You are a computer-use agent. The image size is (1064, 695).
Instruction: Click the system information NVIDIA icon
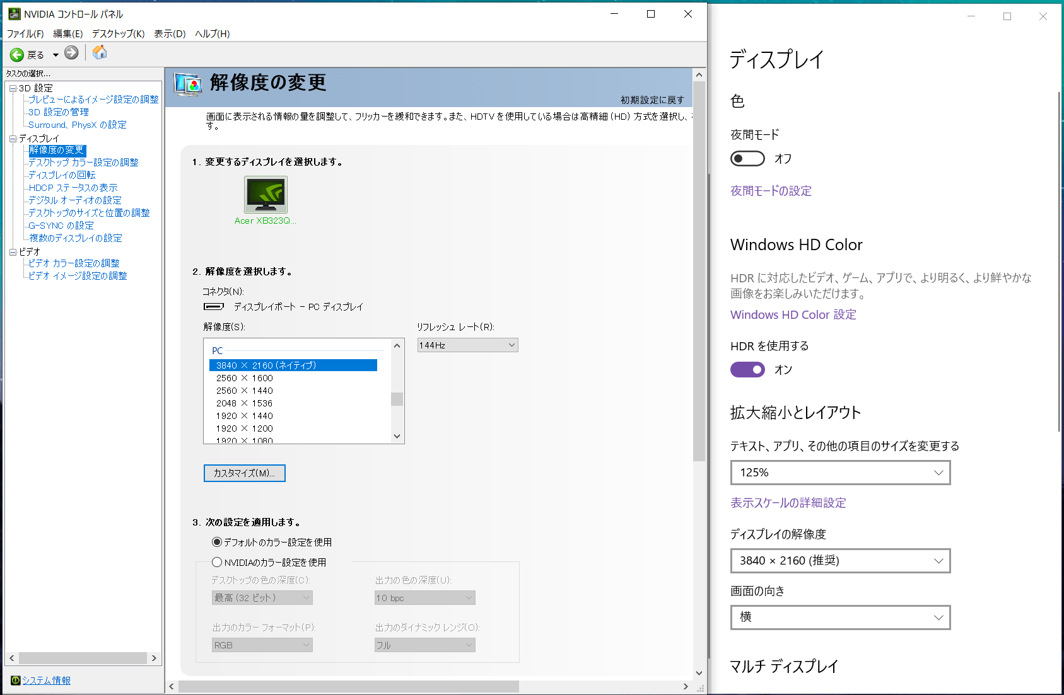pos(16,681)
